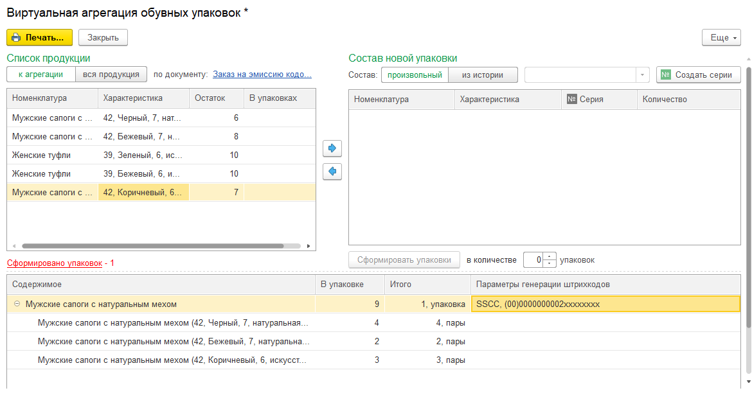752x395 pixels.
Task: Open the empty composition combo box dropdown
Action: coord(642,75)
